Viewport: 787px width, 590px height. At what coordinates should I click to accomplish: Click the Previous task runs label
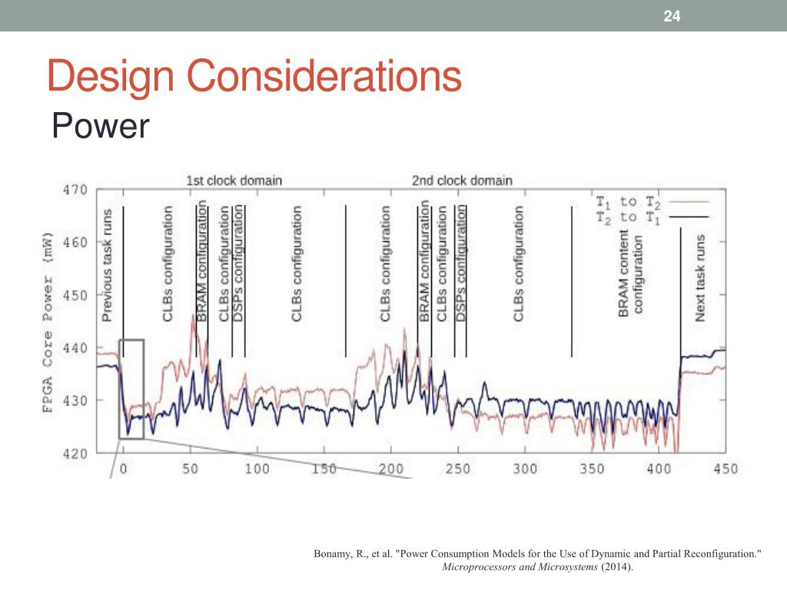click(x=107, y=265)
